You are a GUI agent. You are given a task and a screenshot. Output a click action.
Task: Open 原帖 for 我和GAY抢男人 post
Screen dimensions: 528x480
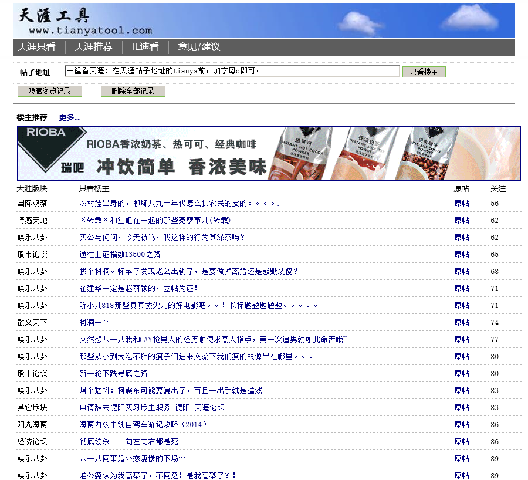[x=462, y=340]
